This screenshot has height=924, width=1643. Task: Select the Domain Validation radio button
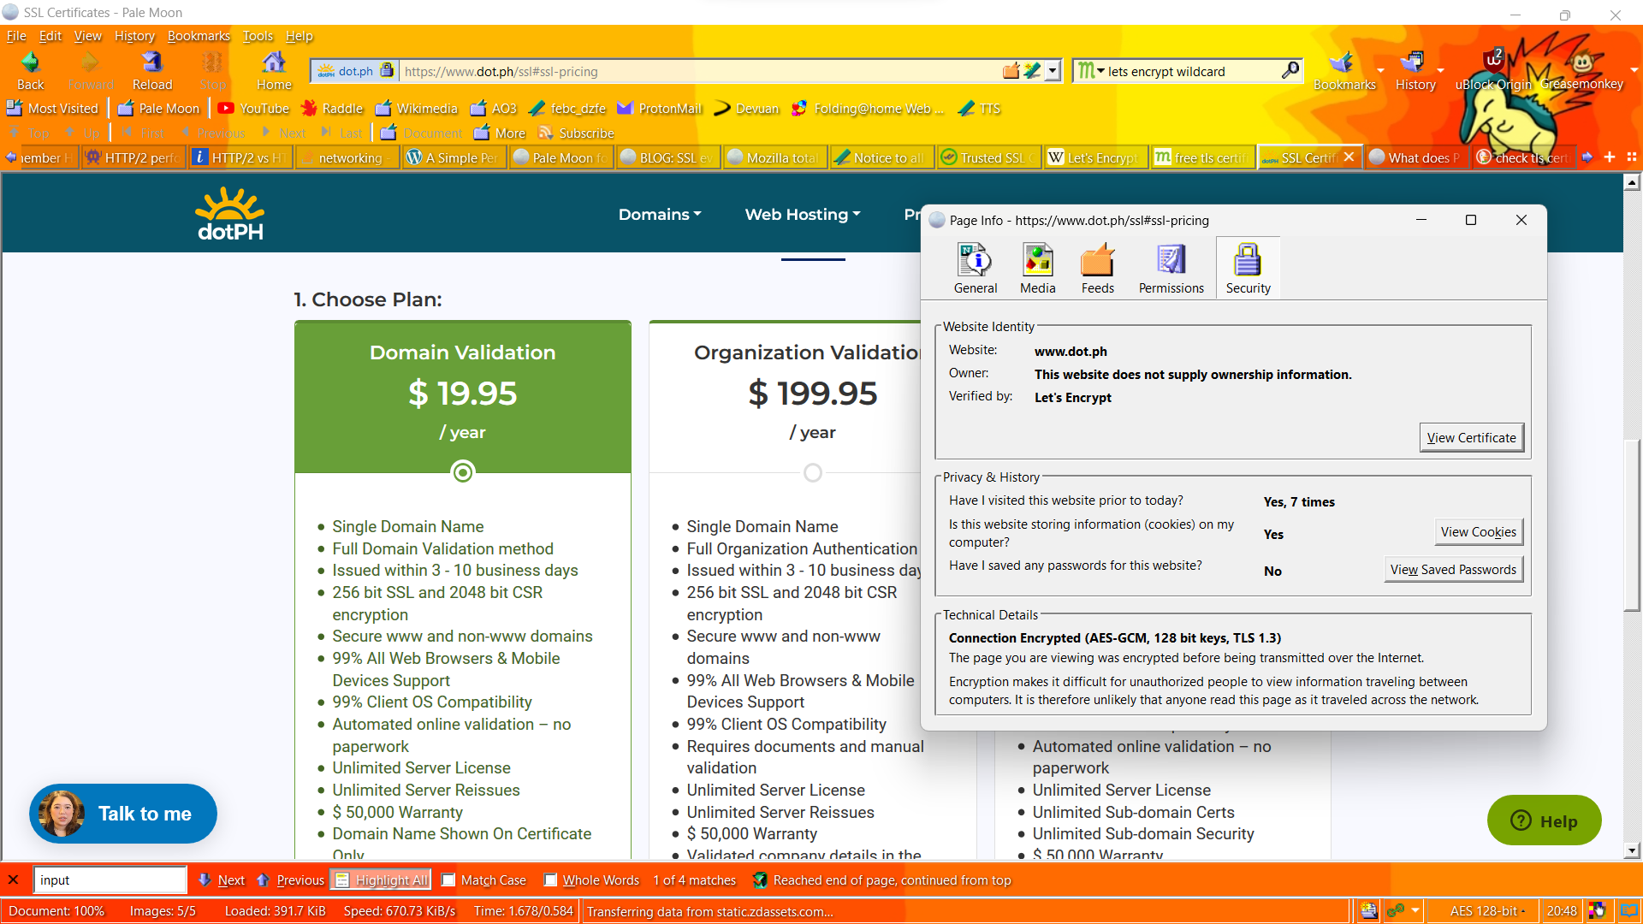pos(463,473)
